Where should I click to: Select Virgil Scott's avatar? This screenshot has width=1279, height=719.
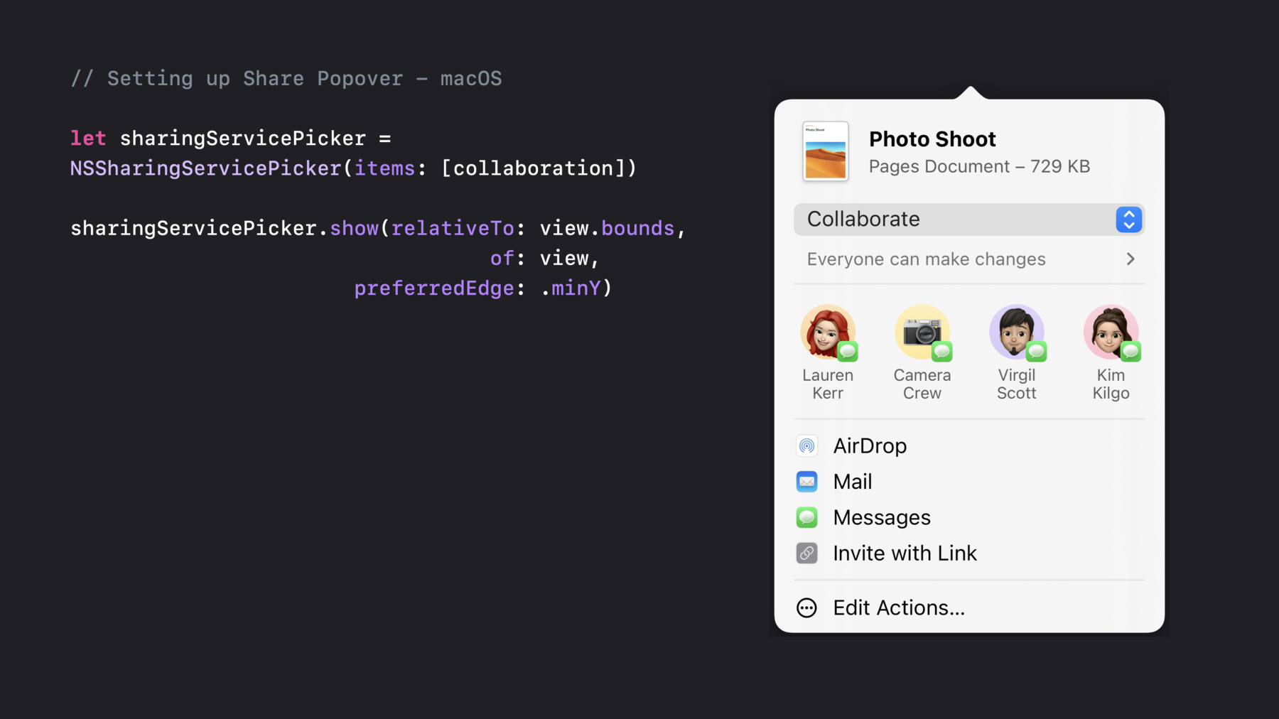(x=1017, y=332)
